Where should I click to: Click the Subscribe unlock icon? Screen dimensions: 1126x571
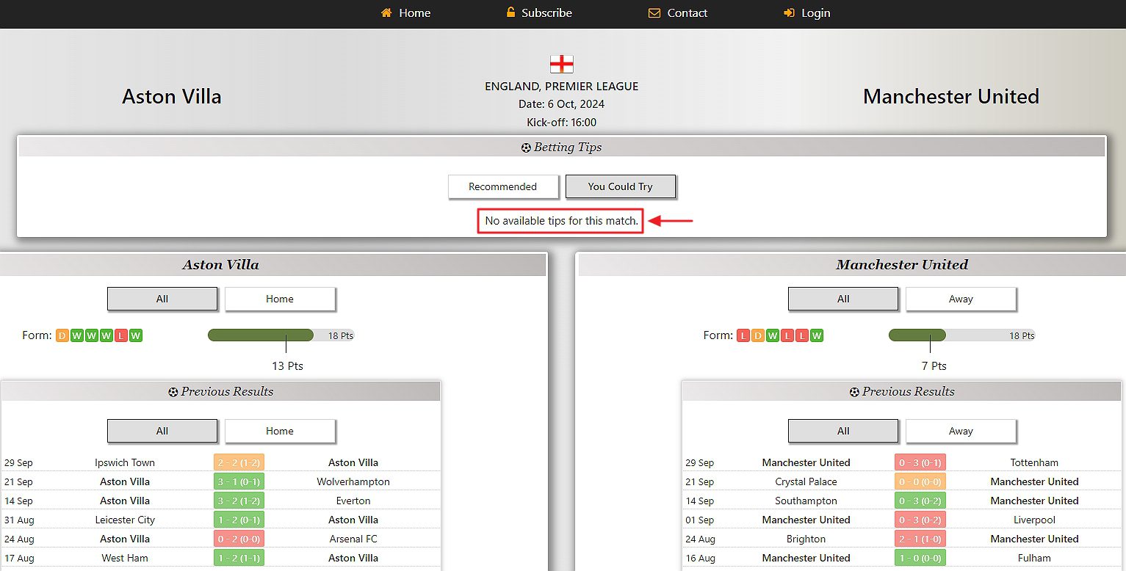click(510, 12)
